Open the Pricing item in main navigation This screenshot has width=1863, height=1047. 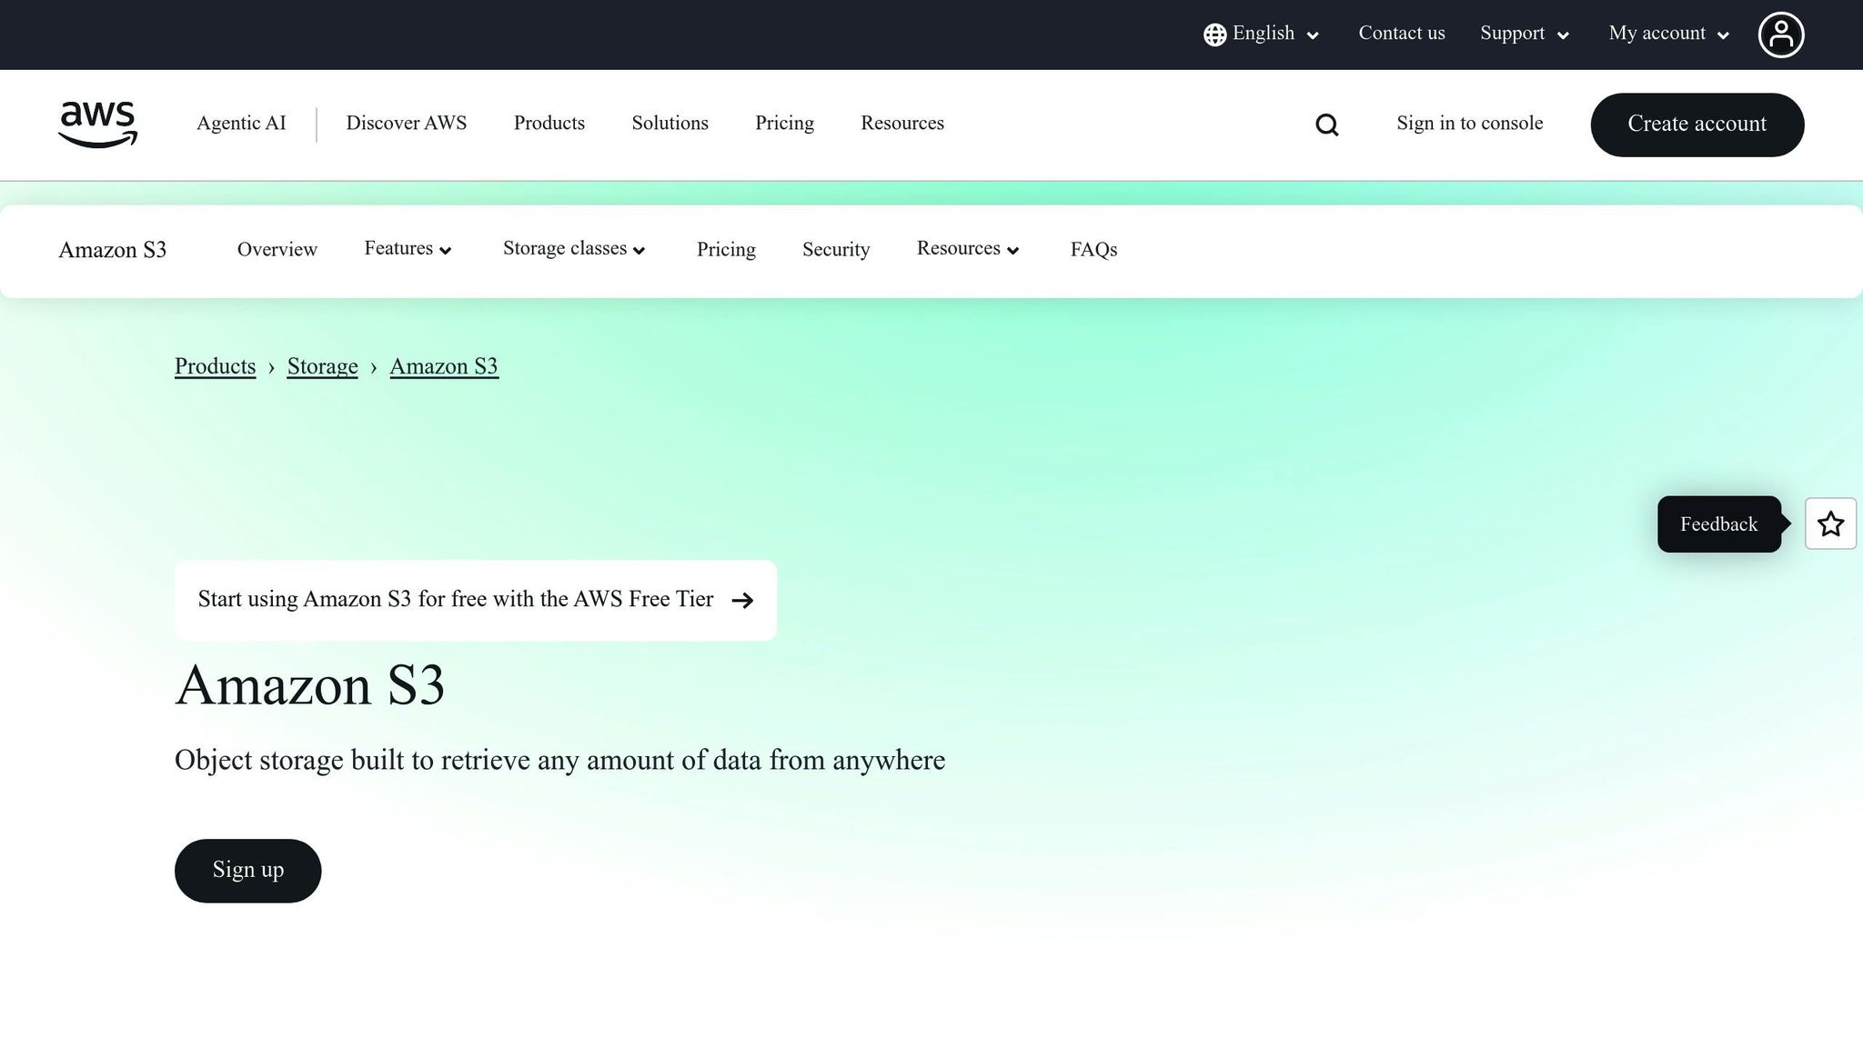[x=784, y=124]
